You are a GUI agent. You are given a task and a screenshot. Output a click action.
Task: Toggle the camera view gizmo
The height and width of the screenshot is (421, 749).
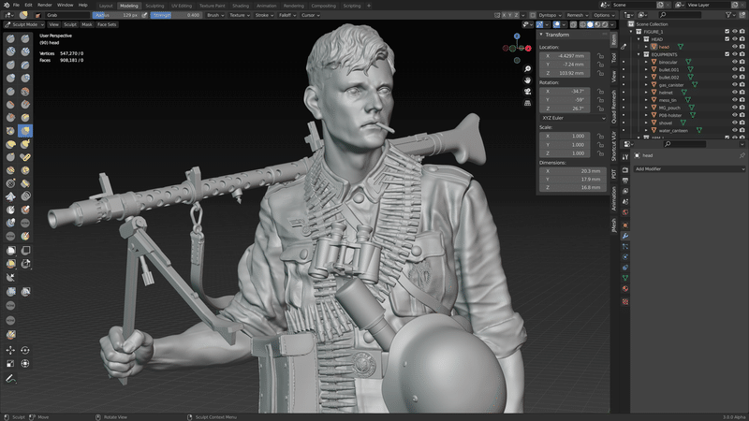pyautogui.click(x=527, y=91)
